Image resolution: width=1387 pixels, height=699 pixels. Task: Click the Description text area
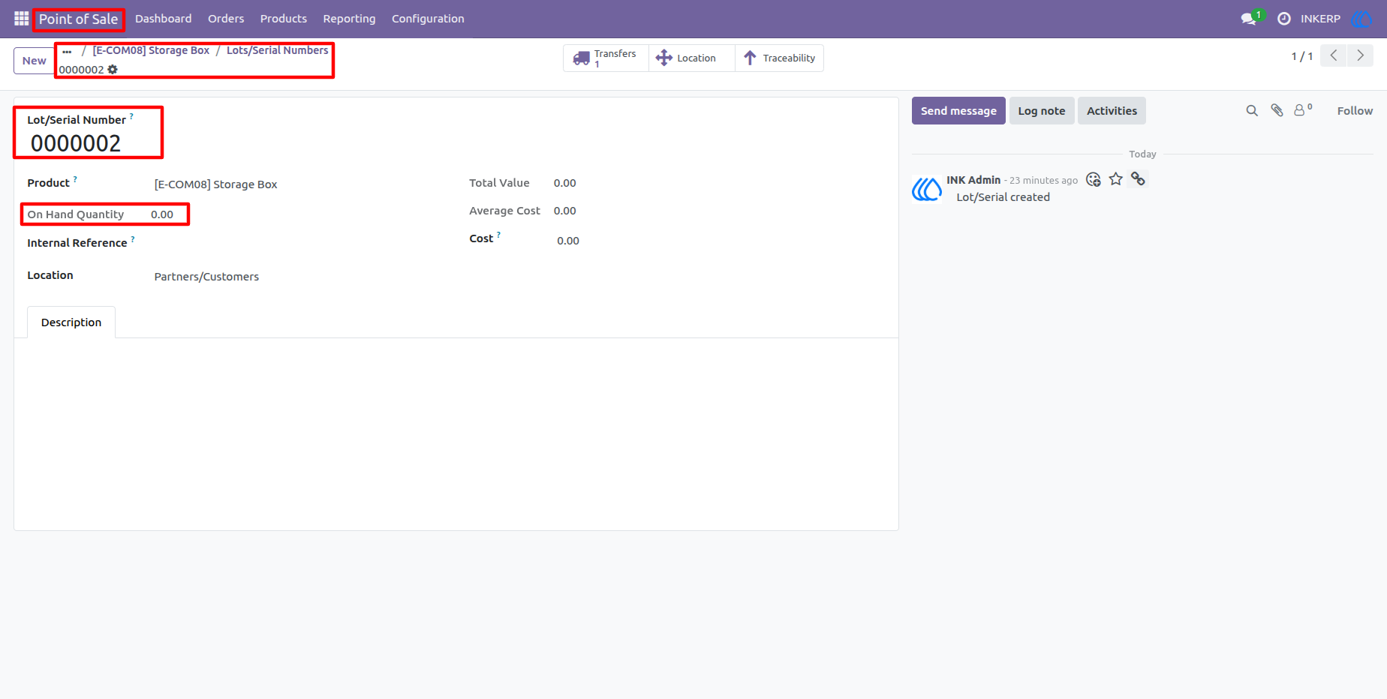(456, 435)
